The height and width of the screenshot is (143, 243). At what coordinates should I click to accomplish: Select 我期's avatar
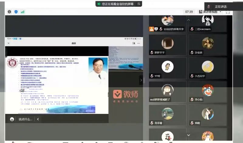(x=208, y=114)
